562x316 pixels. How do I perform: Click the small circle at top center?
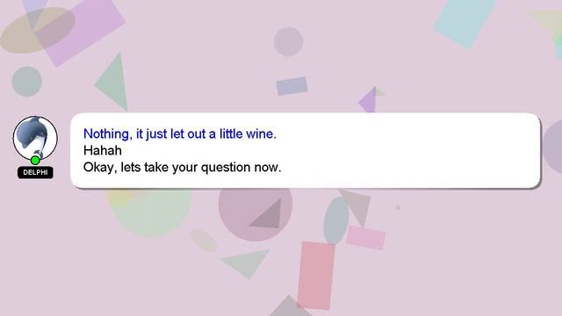pos(289,41)
